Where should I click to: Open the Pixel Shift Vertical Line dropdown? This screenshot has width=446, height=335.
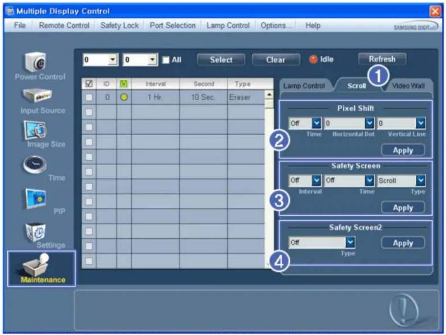click(421, 123)
